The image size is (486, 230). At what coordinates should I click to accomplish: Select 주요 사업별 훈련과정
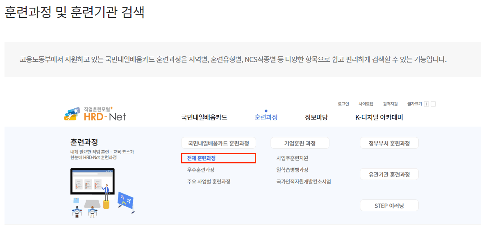[209, 181]
